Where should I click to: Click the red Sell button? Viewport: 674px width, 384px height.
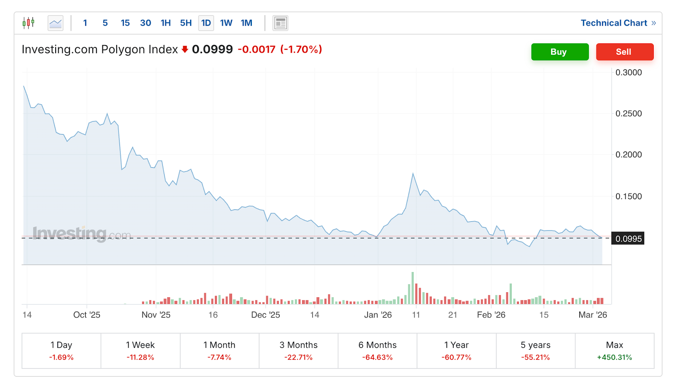[x=625, y=52]
